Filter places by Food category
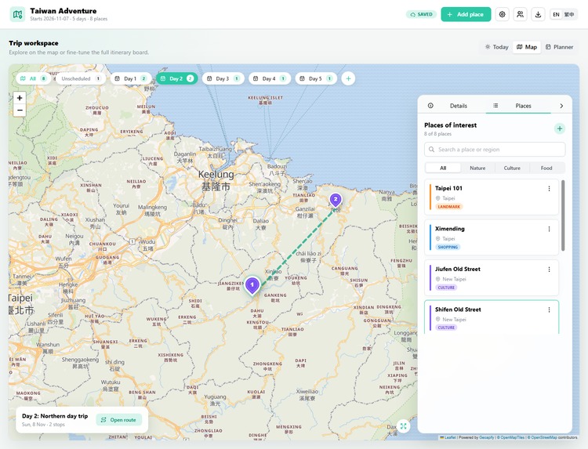588x449 pixels. point(546,168)
